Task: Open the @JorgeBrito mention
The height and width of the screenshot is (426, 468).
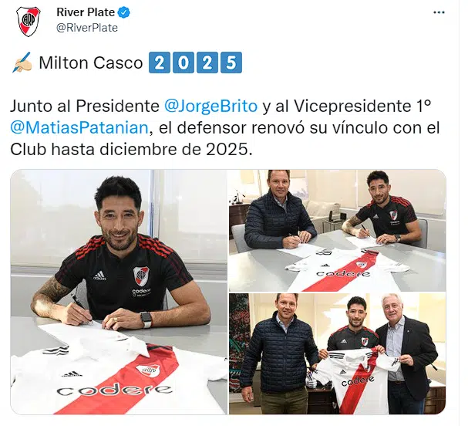Action: coord(210,106)
